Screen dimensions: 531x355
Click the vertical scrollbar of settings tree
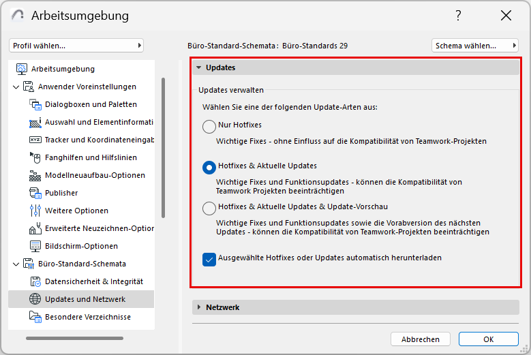[x=163, y=148]
